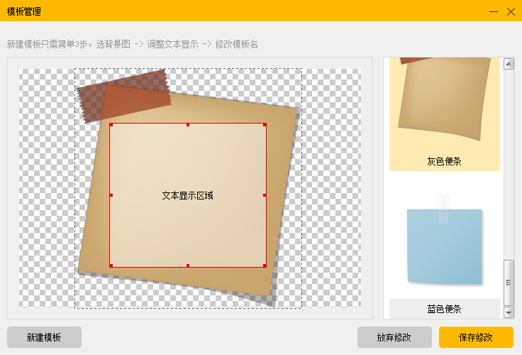The width and height of the screenshot is (522, 355).
Task: Click 放弃修改 to discard changes
Action: [x=394, y=337]
